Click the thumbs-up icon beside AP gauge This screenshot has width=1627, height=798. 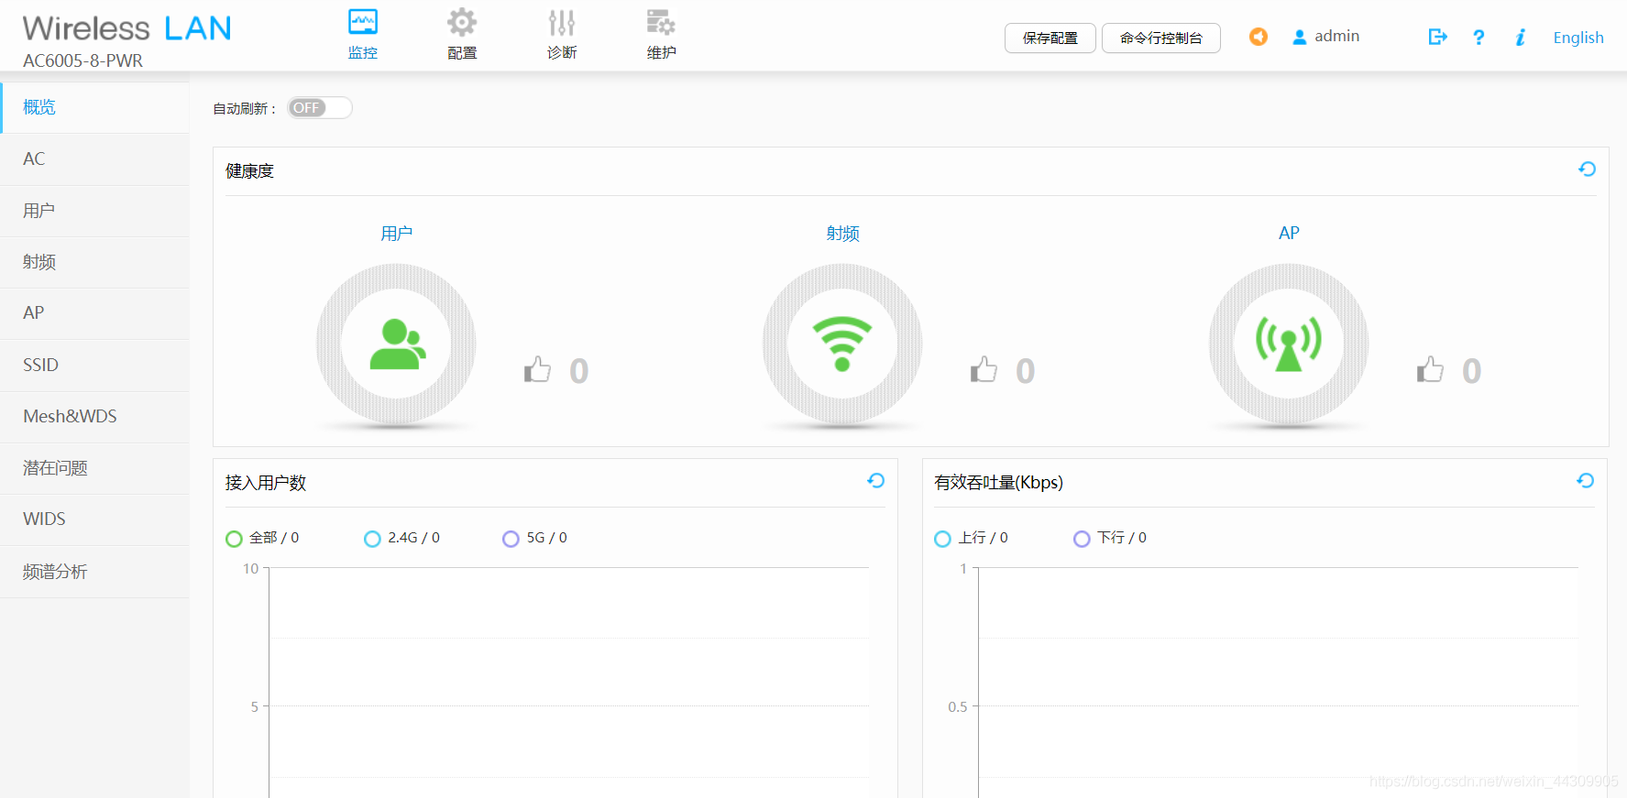1430,369
